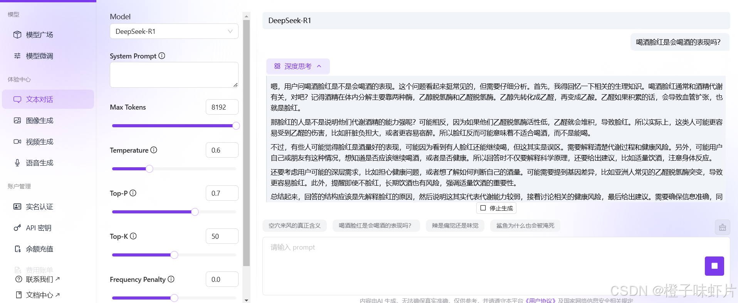
Task: Open the Model DeepSeek-R1 dropdown
Action: (174, 31)
